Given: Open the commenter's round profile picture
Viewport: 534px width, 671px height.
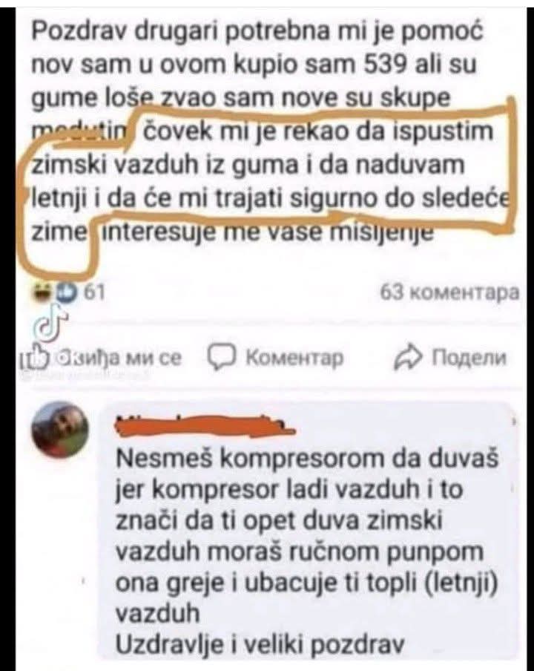Looking at the screenshot, I should click(59, 431).
